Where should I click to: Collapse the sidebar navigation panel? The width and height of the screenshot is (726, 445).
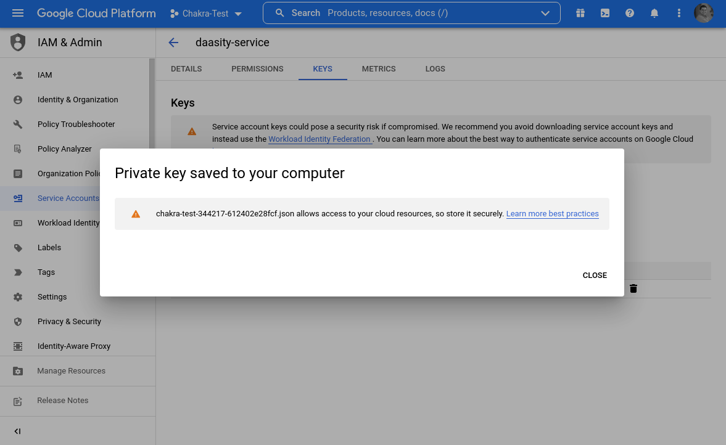click(17, 431)
